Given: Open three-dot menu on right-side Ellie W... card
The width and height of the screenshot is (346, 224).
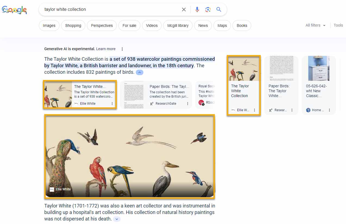Looking at the screenshot, I should click(254, 110).
